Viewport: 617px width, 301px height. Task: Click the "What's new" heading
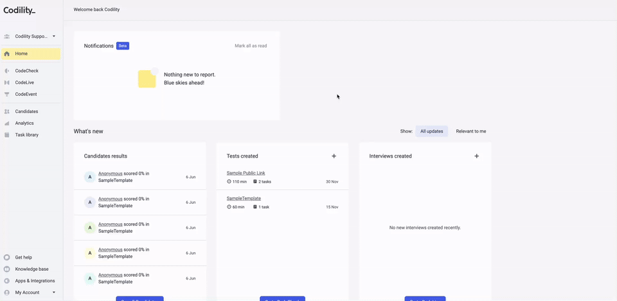[88, 131]
